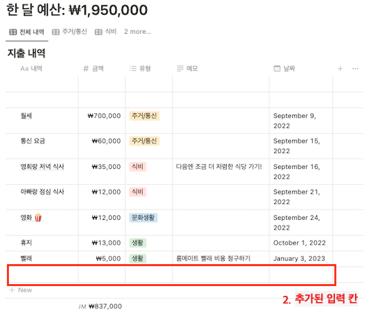Open the 빨래 entry
The width and height of the screenshot is (366, 313).
pos(26,259)
